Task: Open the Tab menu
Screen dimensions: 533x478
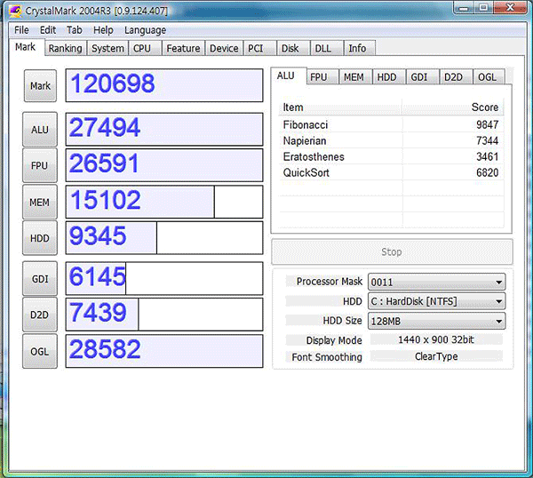Action: (x=74, y=30)
